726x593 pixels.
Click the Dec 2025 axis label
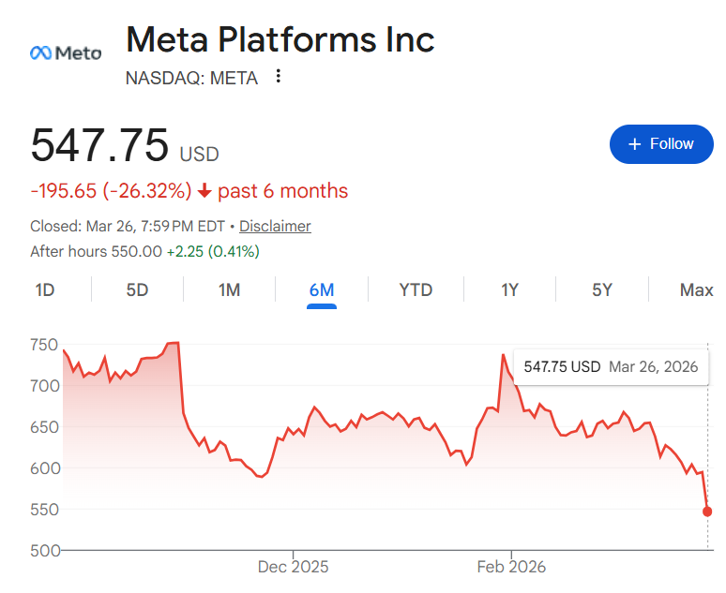(293, 567)
